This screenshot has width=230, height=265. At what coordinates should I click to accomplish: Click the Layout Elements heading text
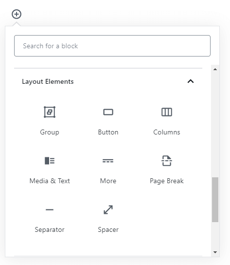[48, 82]
